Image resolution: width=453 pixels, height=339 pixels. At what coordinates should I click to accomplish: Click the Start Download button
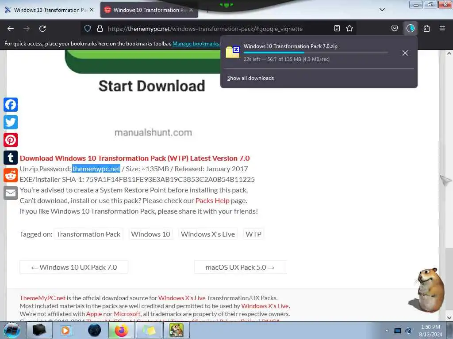pos(152,86)
